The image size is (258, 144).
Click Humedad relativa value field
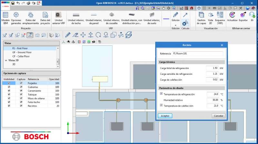point(213,100)
